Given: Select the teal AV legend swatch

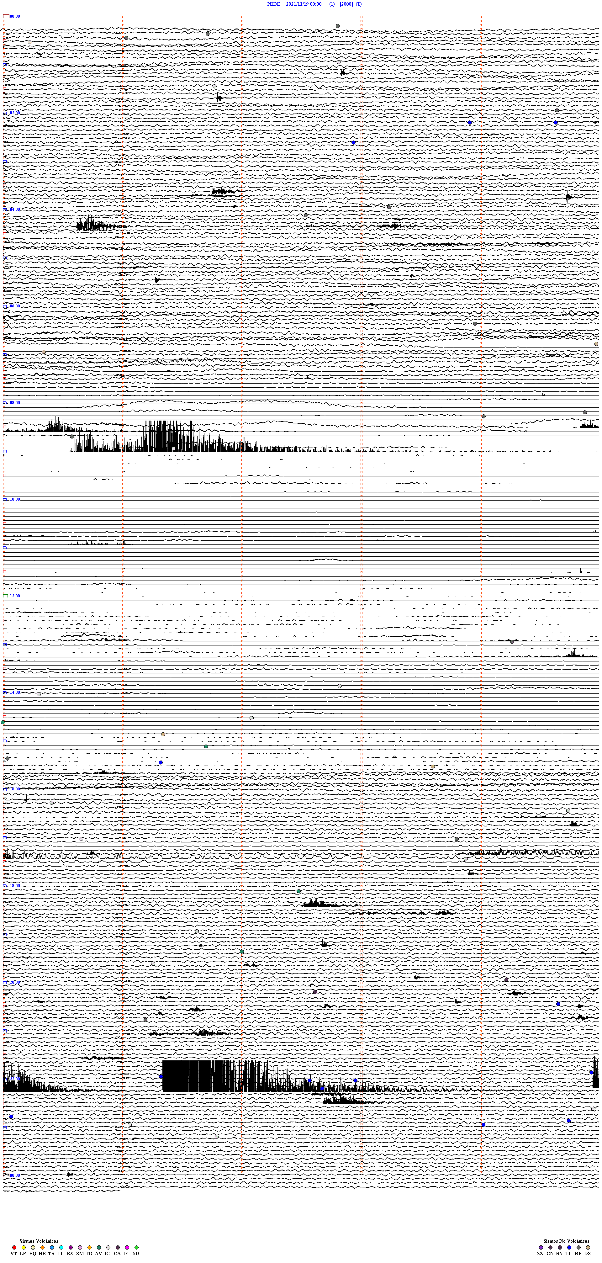Looking at the screenshot, I should (99, 1247).
